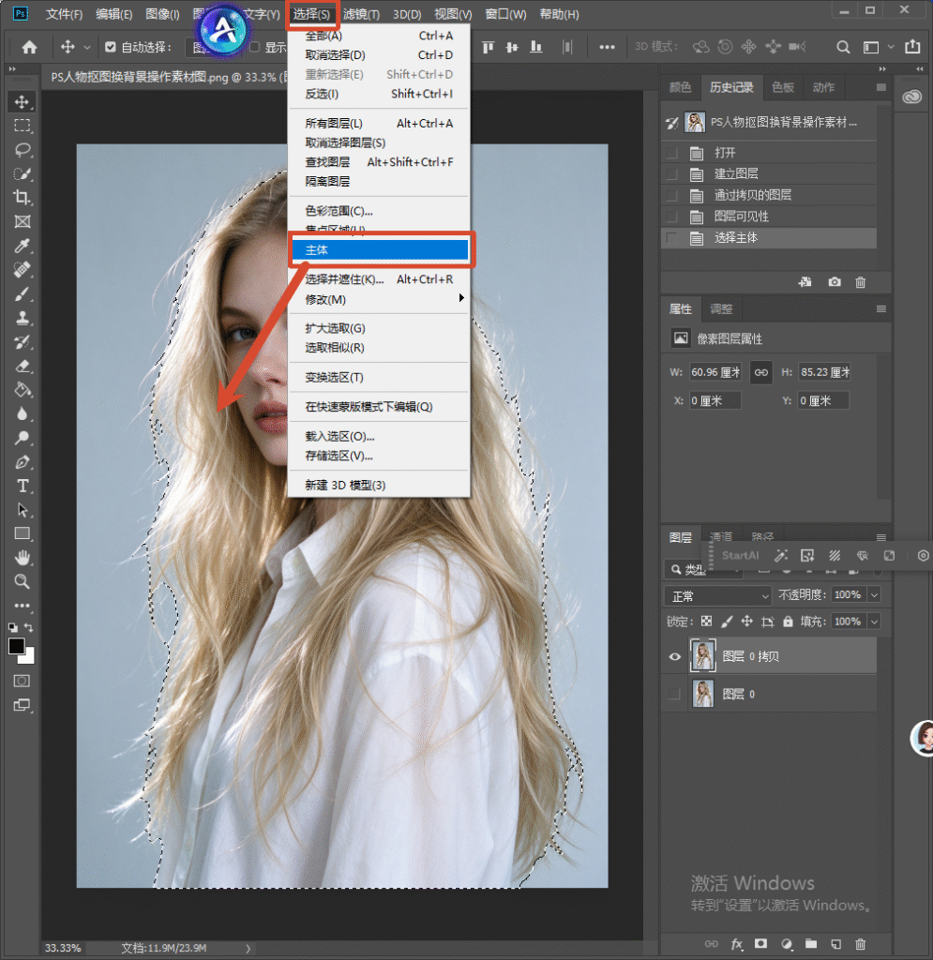Viewport: 933px width, 960px height.
Task: Click 取消选择(D) in the Select menu
Action: click(379, 55)
